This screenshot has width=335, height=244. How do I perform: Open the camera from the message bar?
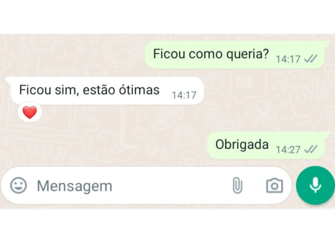coord(274,186)
